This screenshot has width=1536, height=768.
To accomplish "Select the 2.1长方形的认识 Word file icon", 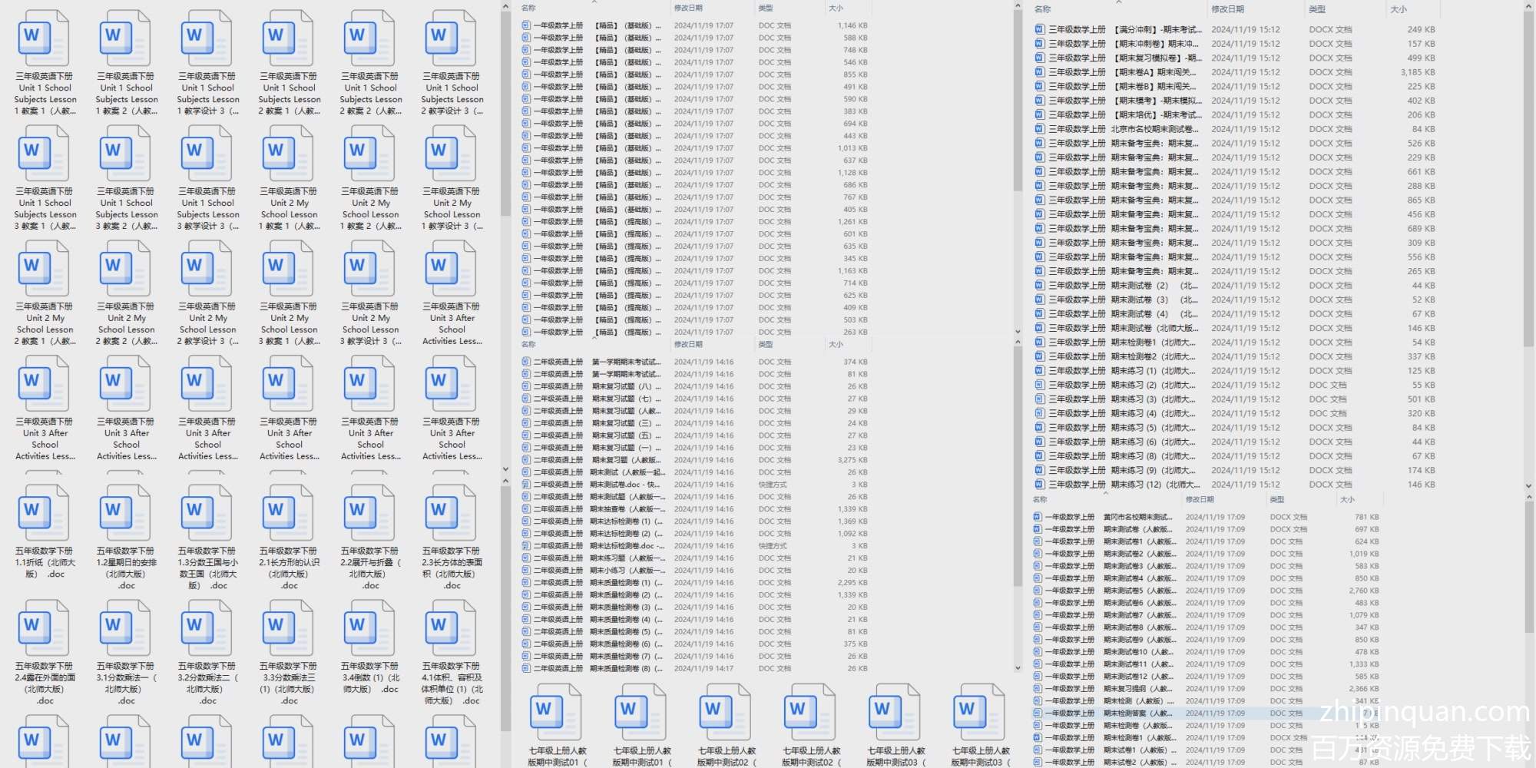I will coord(286,513).
